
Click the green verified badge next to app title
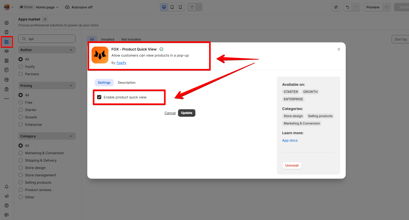(161, 49)
